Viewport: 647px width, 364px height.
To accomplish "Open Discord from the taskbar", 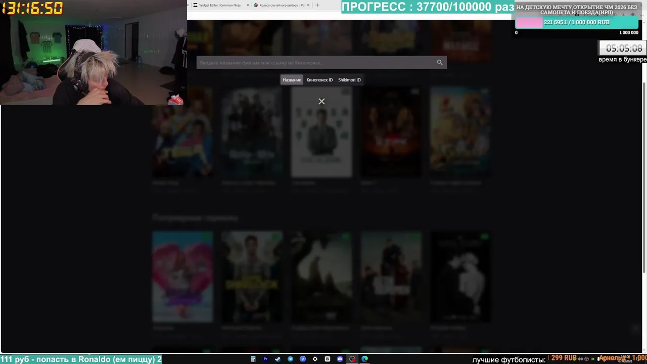I will [340, 359].
